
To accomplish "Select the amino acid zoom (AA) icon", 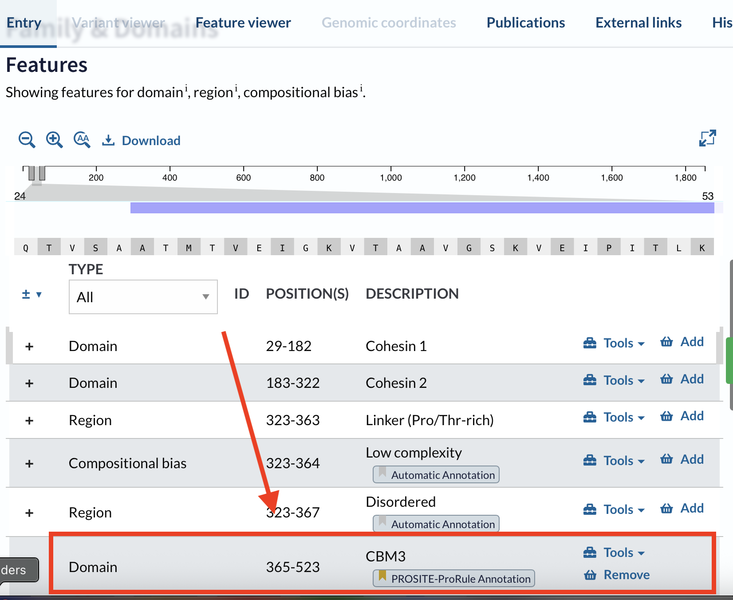I will 82,140.
